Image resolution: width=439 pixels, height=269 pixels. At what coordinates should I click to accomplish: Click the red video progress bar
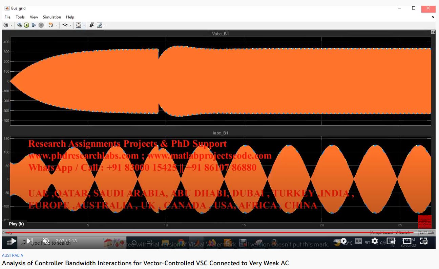(203, 233)
